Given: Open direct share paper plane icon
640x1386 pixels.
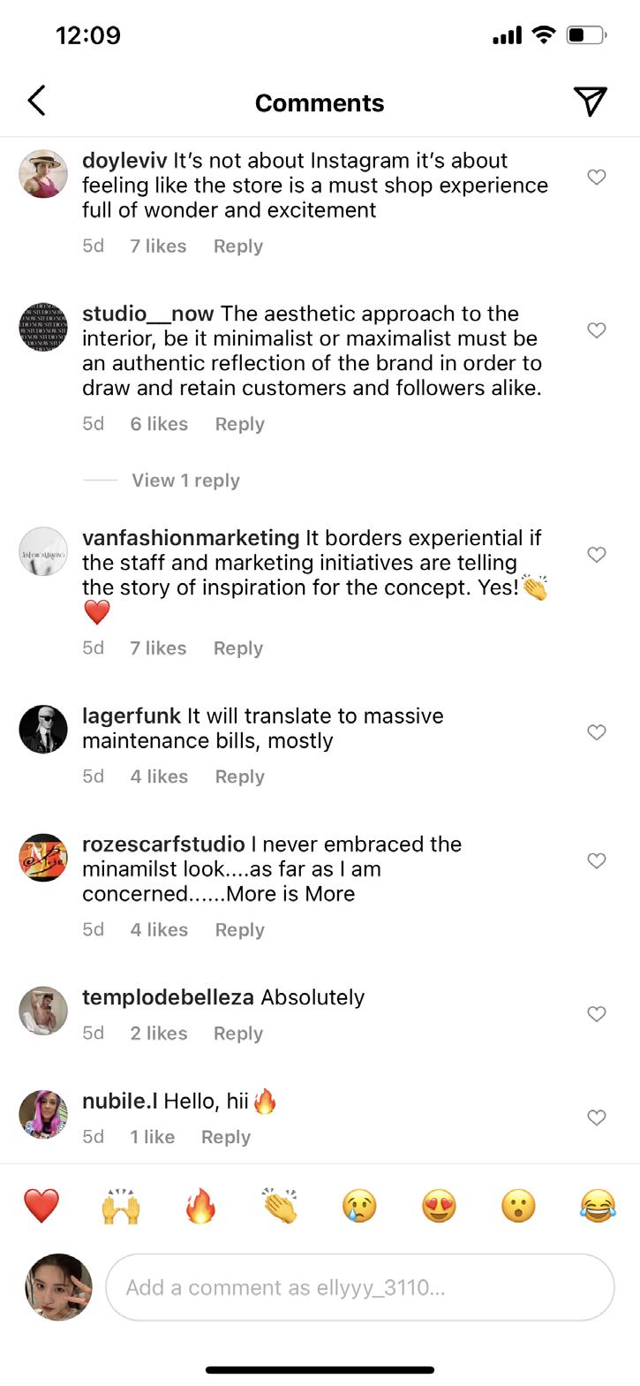Looking at the screenshot, I should coord(590,102).
